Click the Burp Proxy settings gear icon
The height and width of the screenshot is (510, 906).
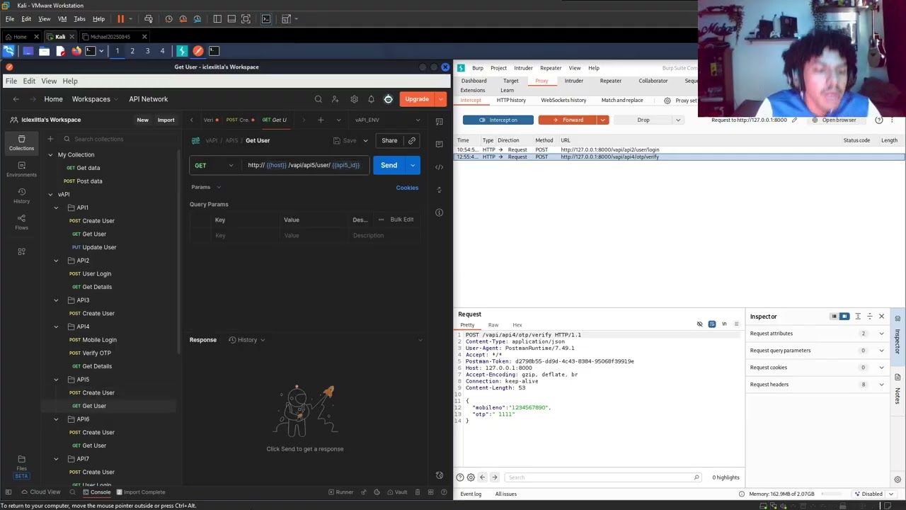tap(667, 101)
